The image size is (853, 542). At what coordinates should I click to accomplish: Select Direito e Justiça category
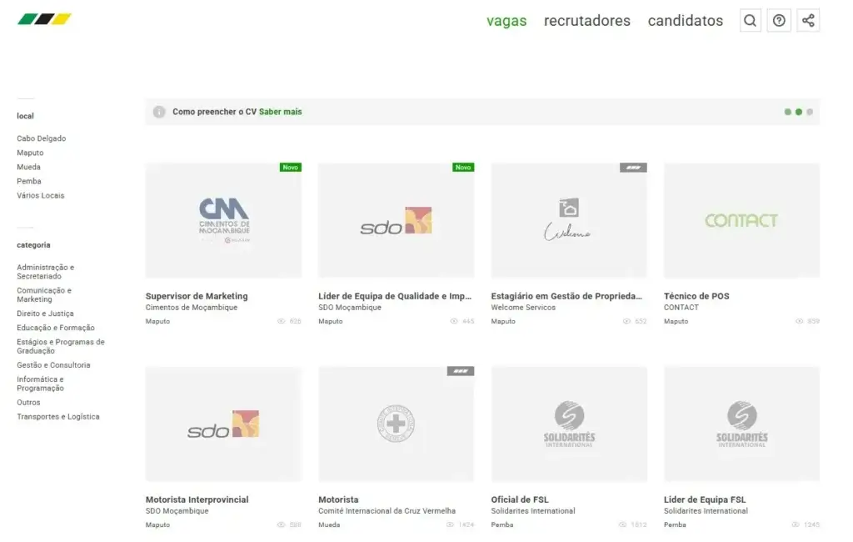point(45,314)
